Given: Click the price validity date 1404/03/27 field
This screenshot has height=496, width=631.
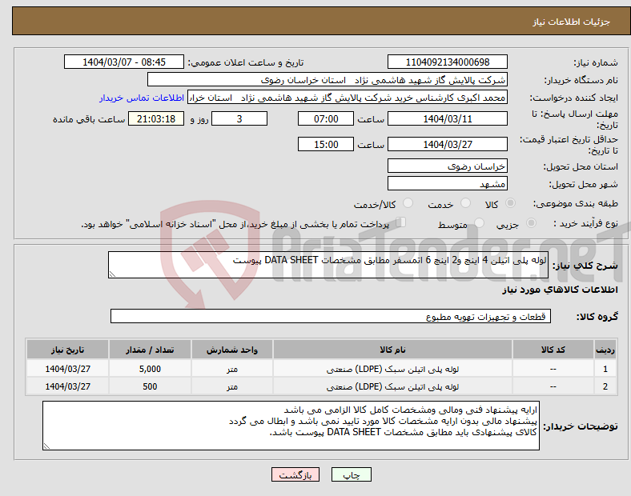Looking at the screenshot, I should pos(447,144).
